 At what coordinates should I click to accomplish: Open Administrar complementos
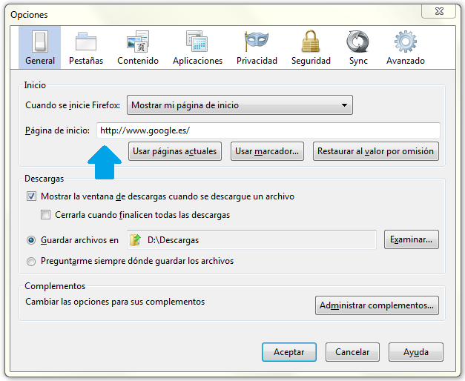coord(377,305)
